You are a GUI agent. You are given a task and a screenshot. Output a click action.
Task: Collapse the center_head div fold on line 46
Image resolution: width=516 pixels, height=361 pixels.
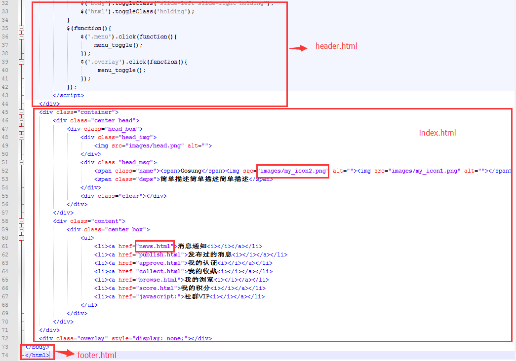(21, 121)
